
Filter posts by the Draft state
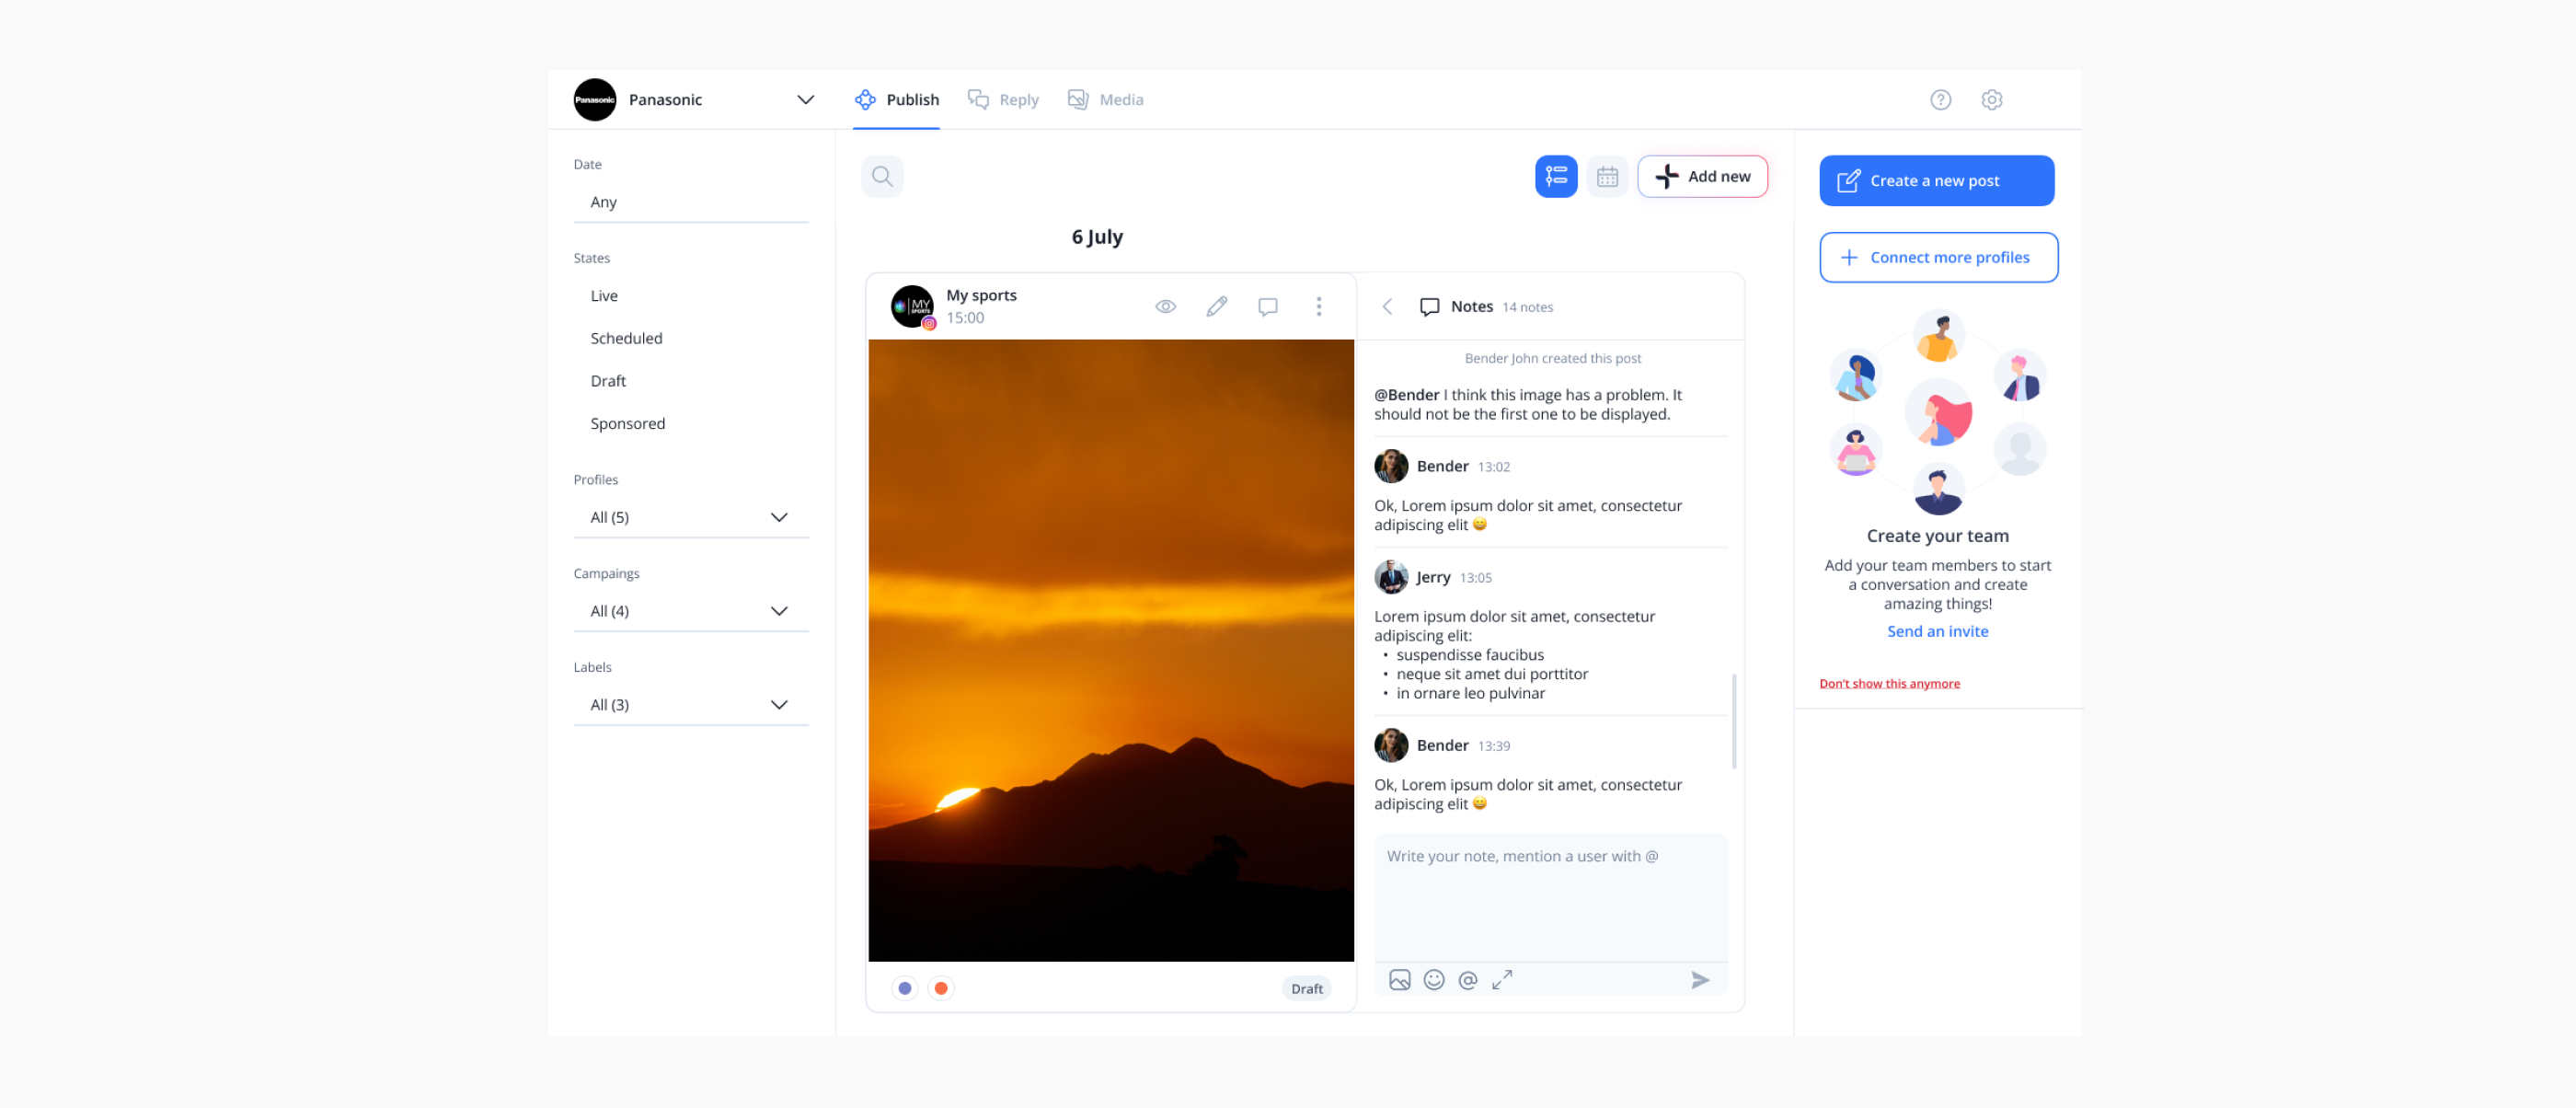point(608,381)
